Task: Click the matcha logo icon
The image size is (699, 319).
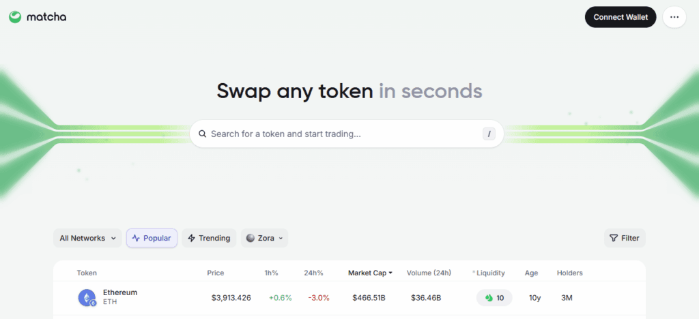Action: pos(15,17)
